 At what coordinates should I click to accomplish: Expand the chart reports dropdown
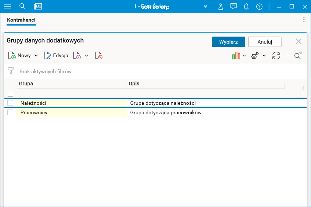tap(245, 56)
